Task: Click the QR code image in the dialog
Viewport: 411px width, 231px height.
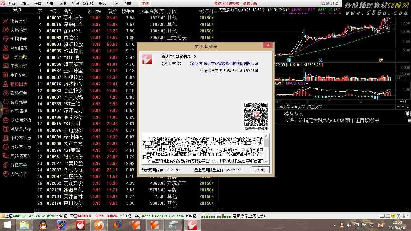Action: [x=256, y=114]
